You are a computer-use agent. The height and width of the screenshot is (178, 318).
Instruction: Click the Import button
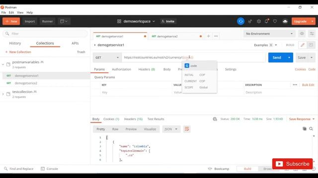point(30,21)
